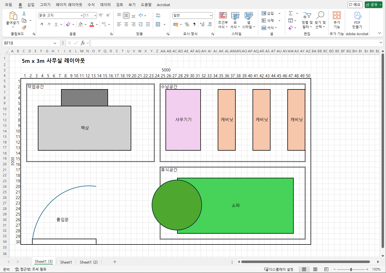Open the font name dropdown
The width and height of the screenshot is (386, 273).
(82, 16)
